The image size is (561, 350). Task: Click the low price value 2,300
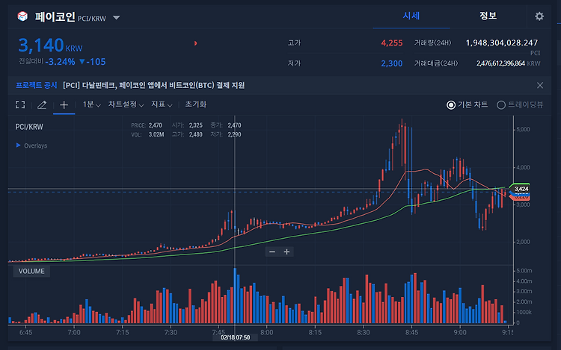[392, 63]
